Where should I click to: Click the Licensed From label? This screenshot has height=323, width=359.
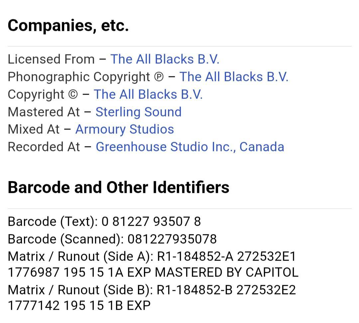tap(51, 59)
